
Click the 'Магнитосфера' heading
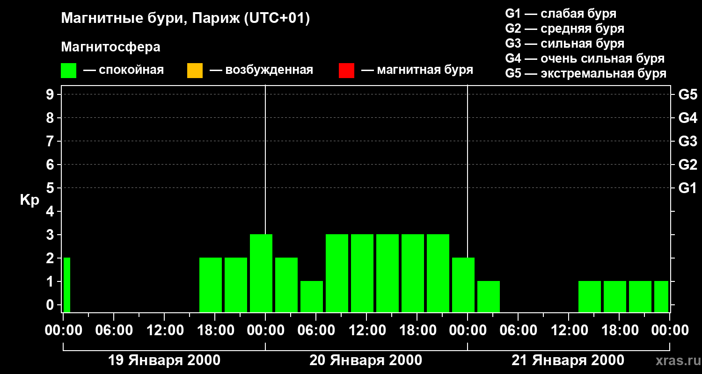110,47
